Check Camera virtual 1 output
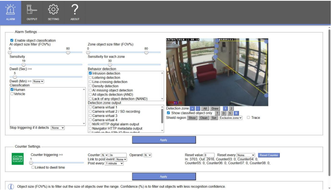This screenshot has height=190, width=332. [90, 107]
